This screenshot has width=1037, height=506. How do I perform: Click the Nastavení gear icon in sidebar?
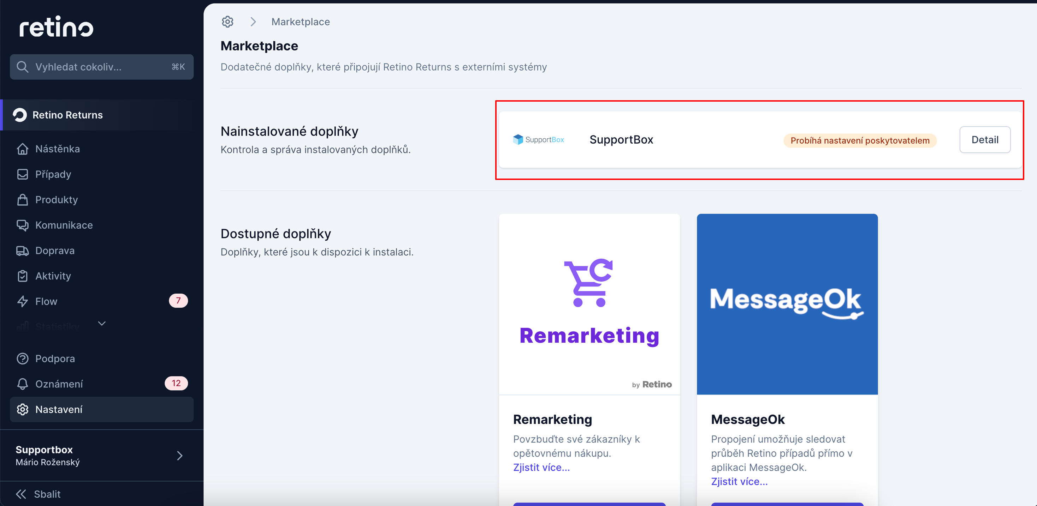[x=23, y=409]
